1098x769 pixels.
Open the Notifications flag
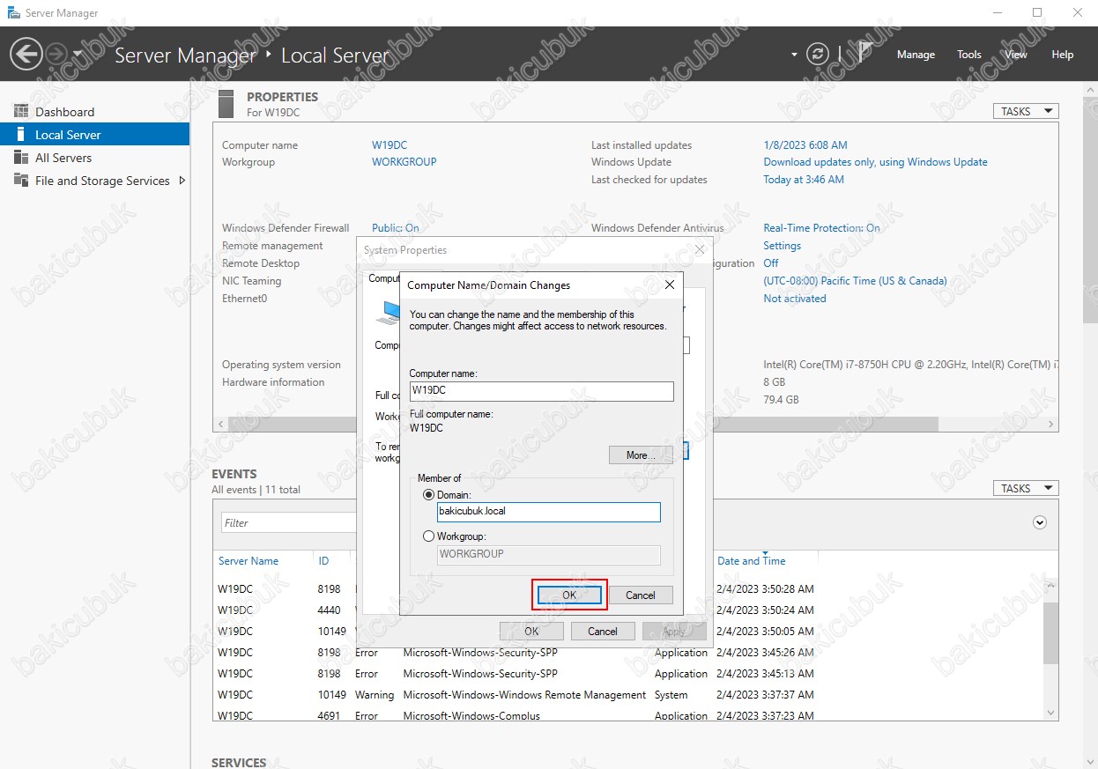pos(864,53)
